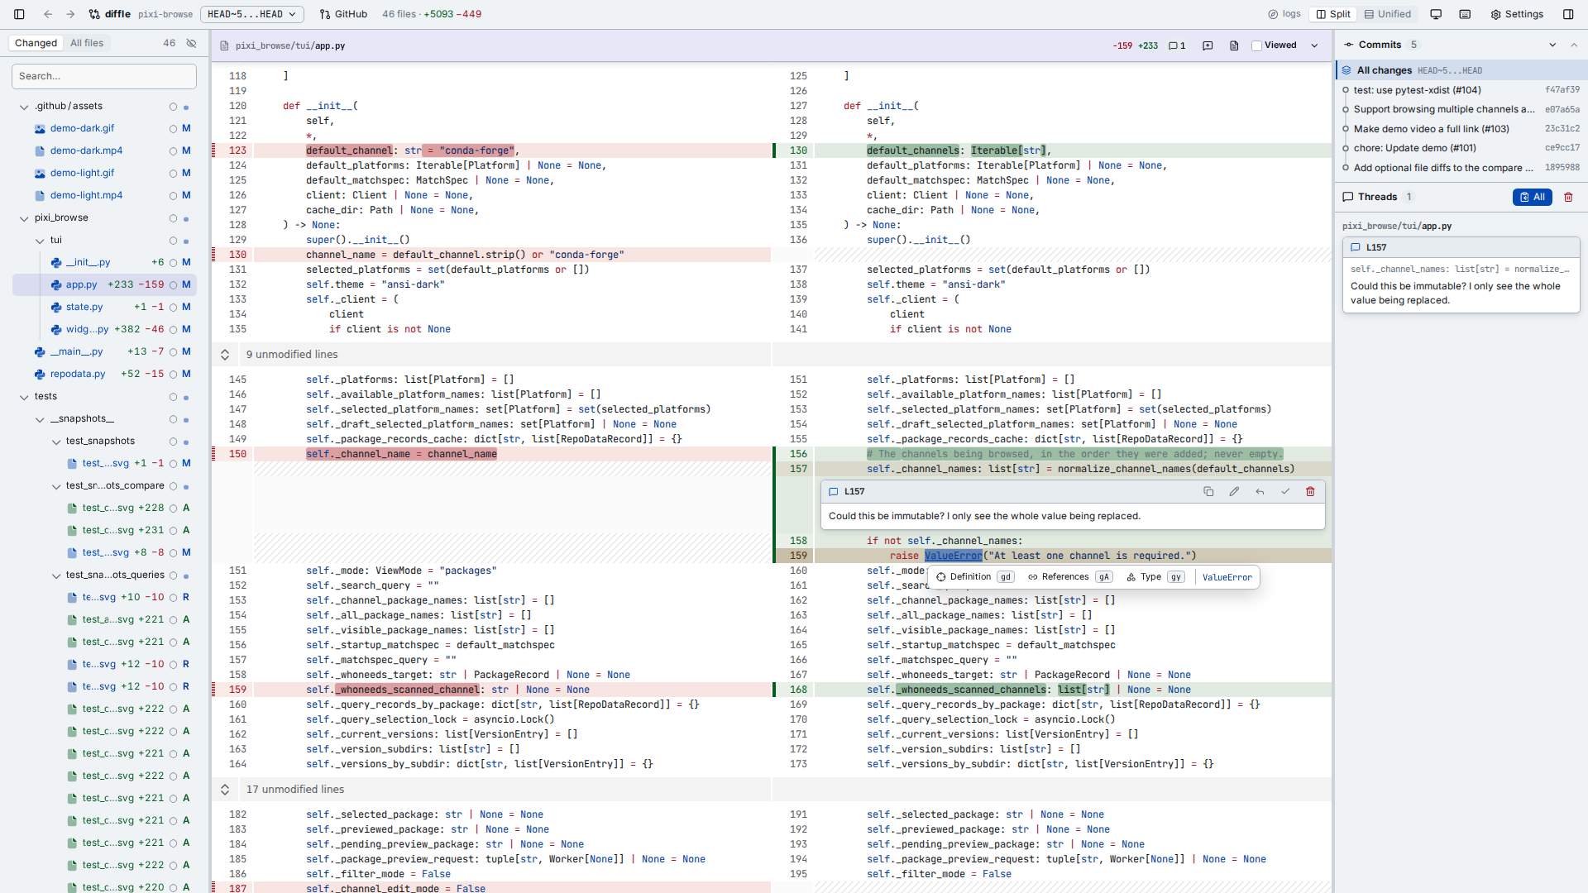Toggle the left sidebar panel icon

[x=19, y=14]
